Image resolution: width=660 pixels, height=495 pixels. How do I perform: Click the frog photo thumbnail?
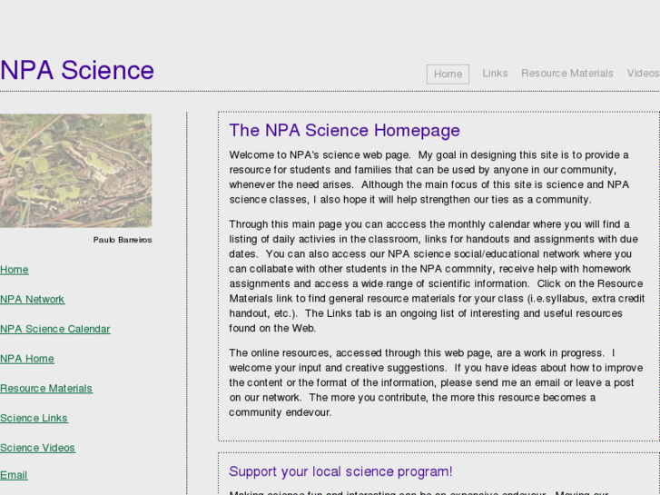coord(75,170)
